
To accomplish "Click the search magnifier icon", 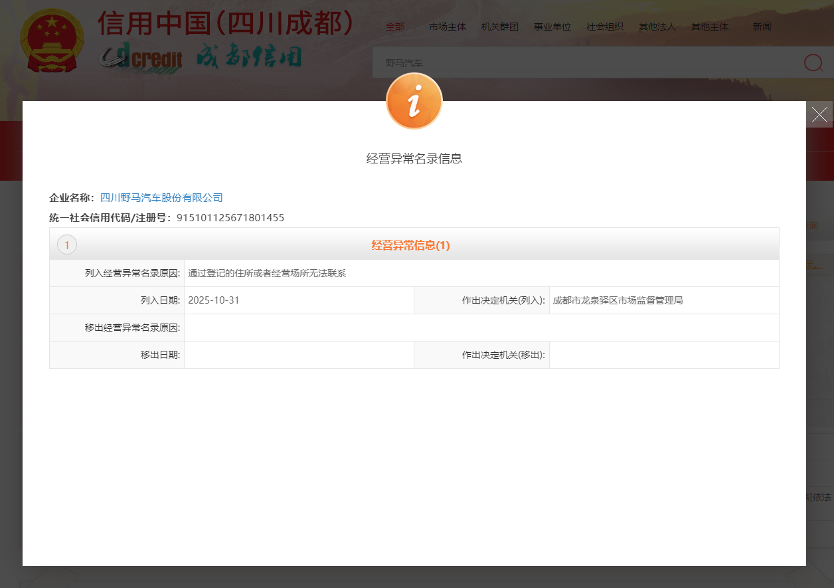I will (x=813, y=62).
